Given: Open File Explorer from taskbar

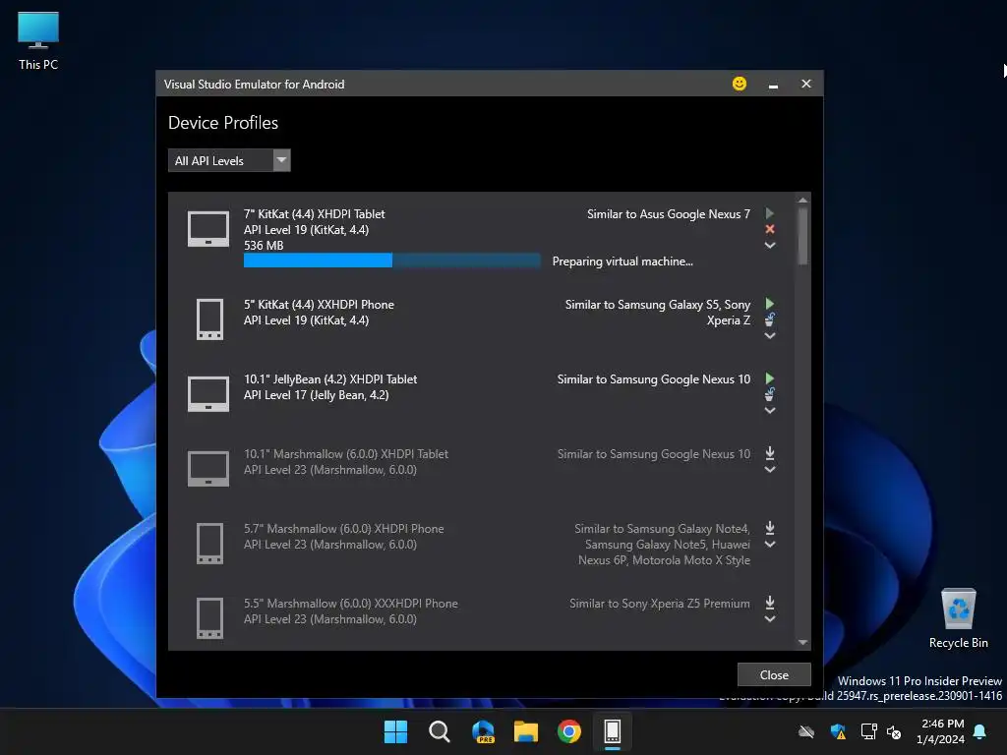Looking at the screenshot, I should click(526, 731).
